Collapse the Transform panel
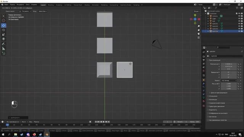 (214, 60)
